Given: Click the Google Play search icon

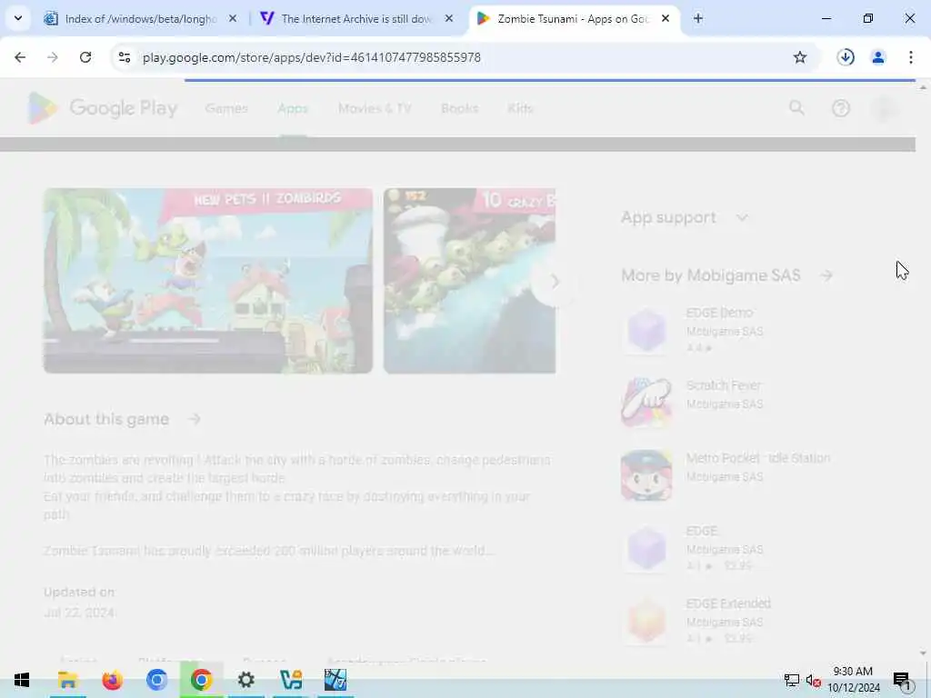Looking at the screenshot, I should coord(796,108).
